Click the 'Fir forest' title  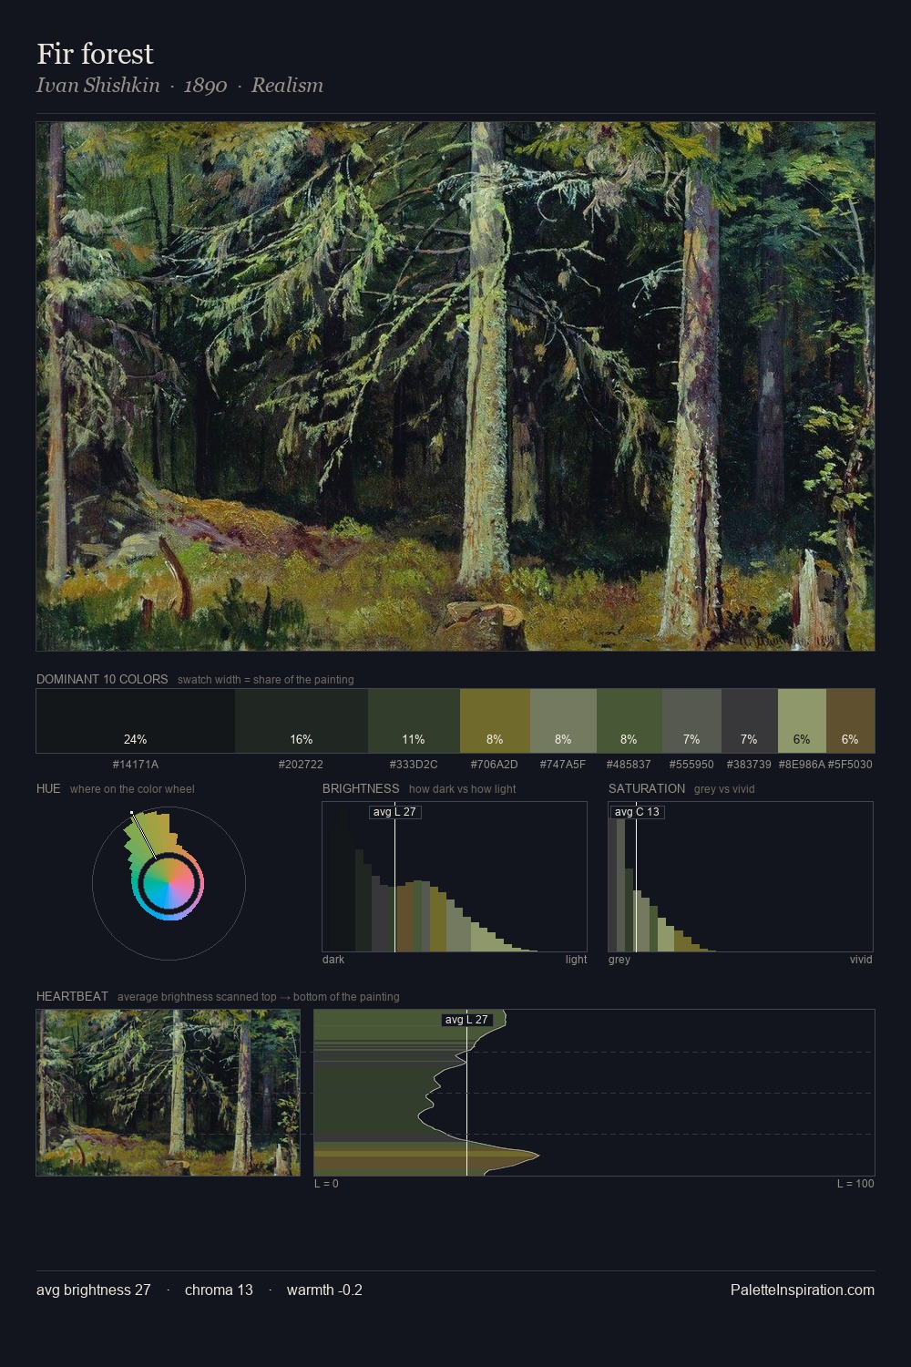click(95, 54)
